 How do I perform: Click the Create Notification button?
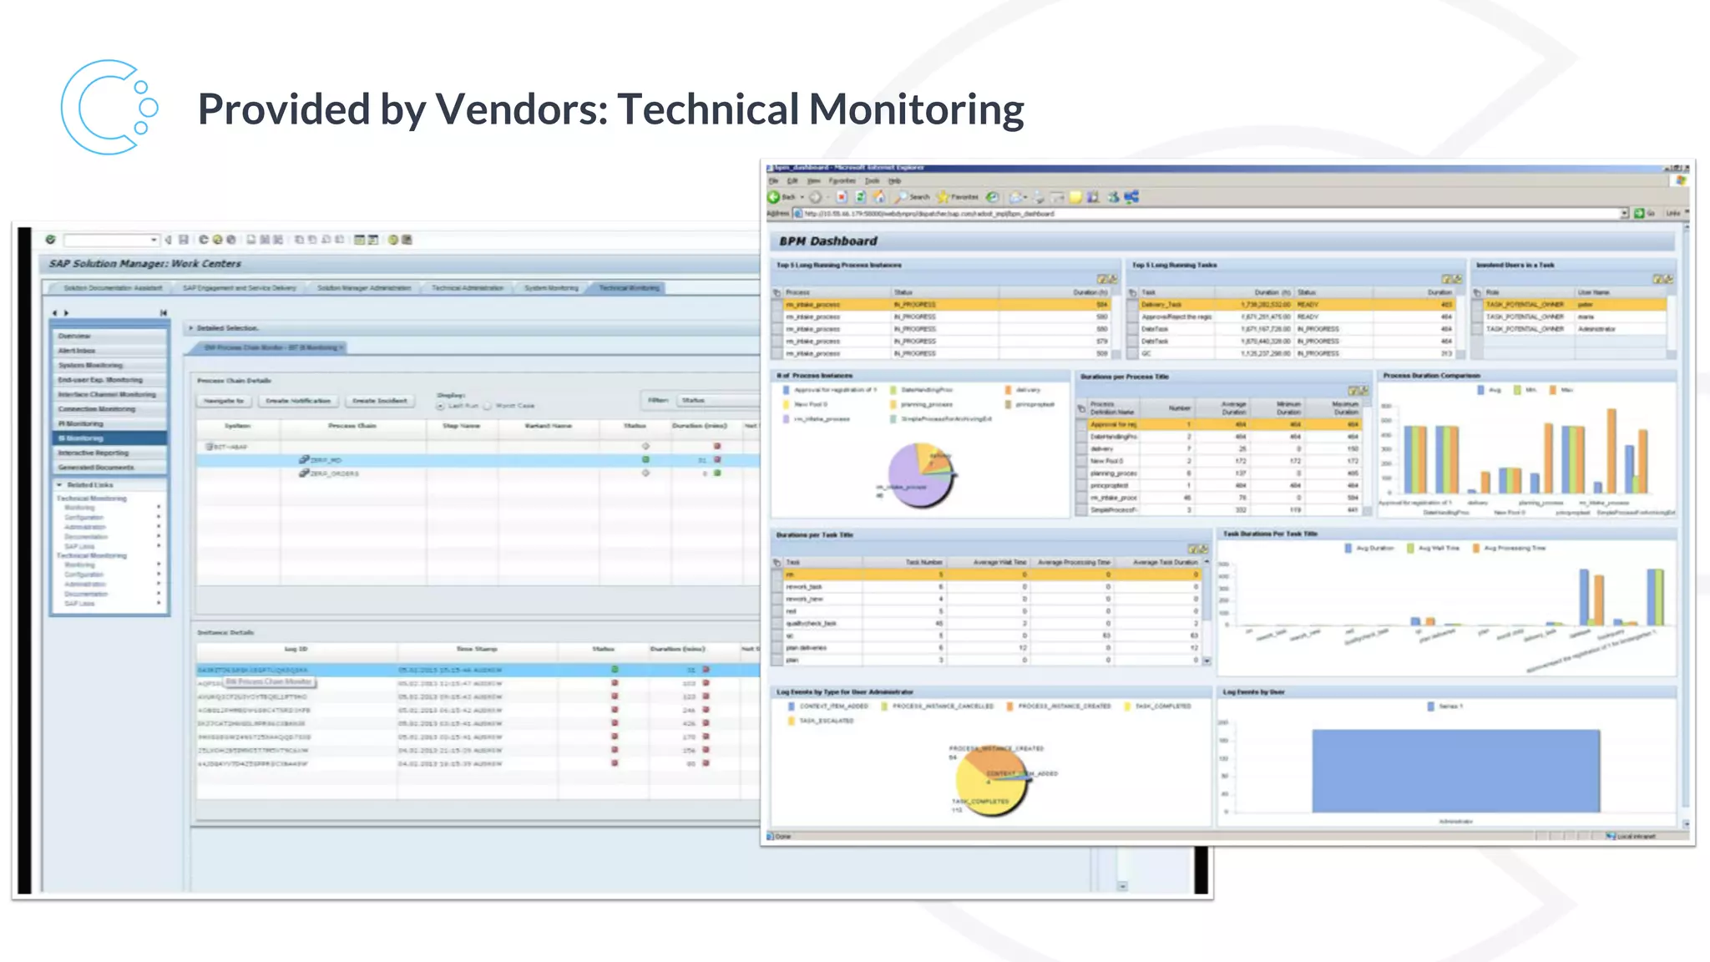(x=298, y=401)
